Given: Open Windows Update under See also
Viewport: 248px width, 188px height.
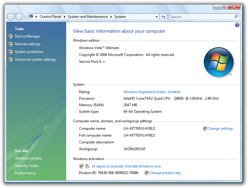Looking at the screenshot, I should click(28, 158).
